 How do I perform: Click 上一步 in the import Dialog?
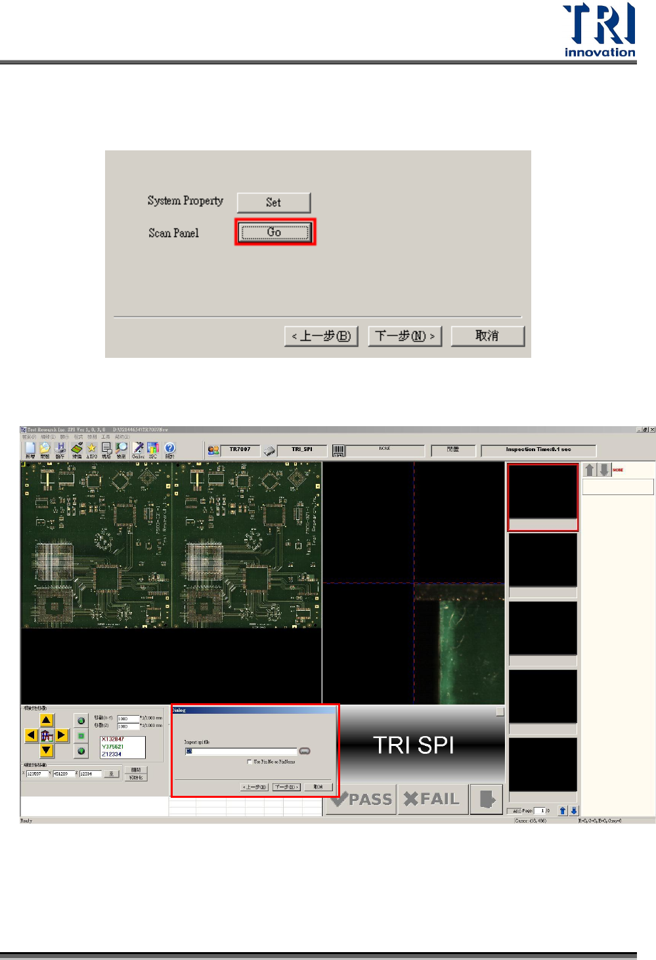click(255, 787)
